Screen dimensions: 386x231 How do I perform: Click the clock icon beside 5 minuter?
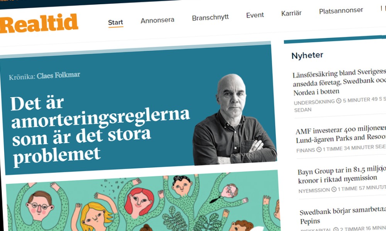tap(339, 100)
